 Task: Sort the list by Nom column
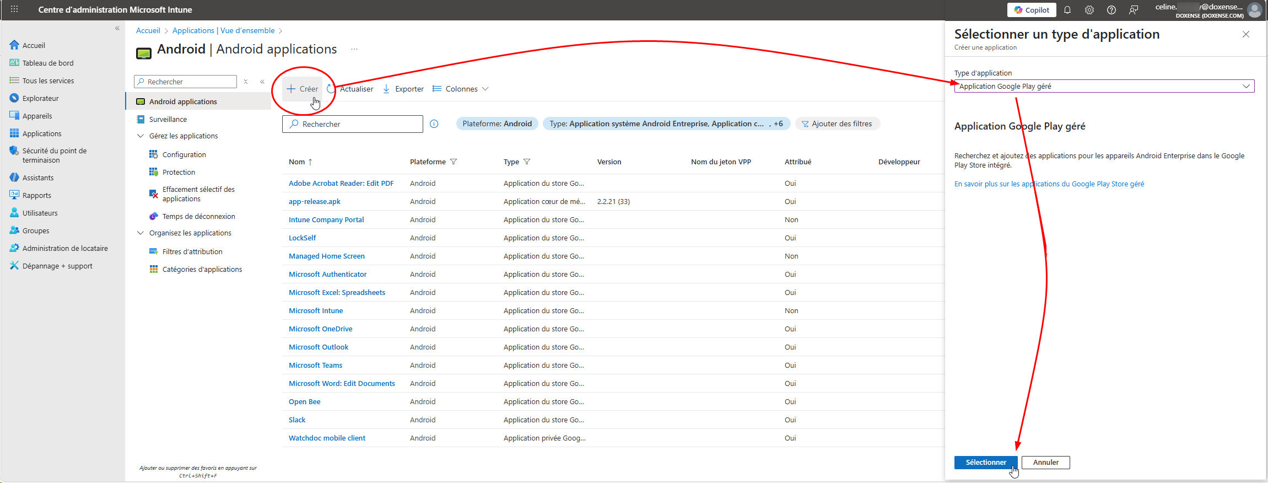tap(297, 162)
